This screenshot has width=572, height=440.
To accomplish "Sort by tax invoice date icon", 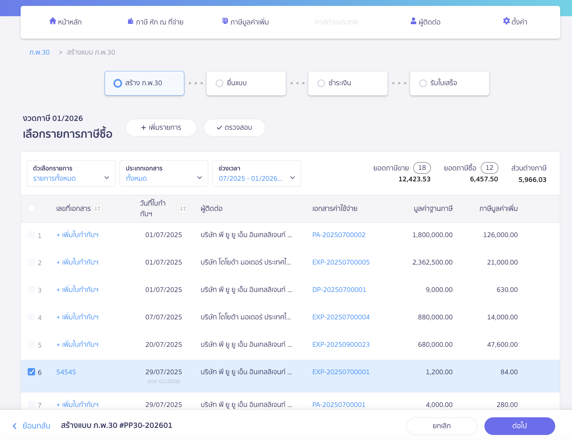I will 183,209.
